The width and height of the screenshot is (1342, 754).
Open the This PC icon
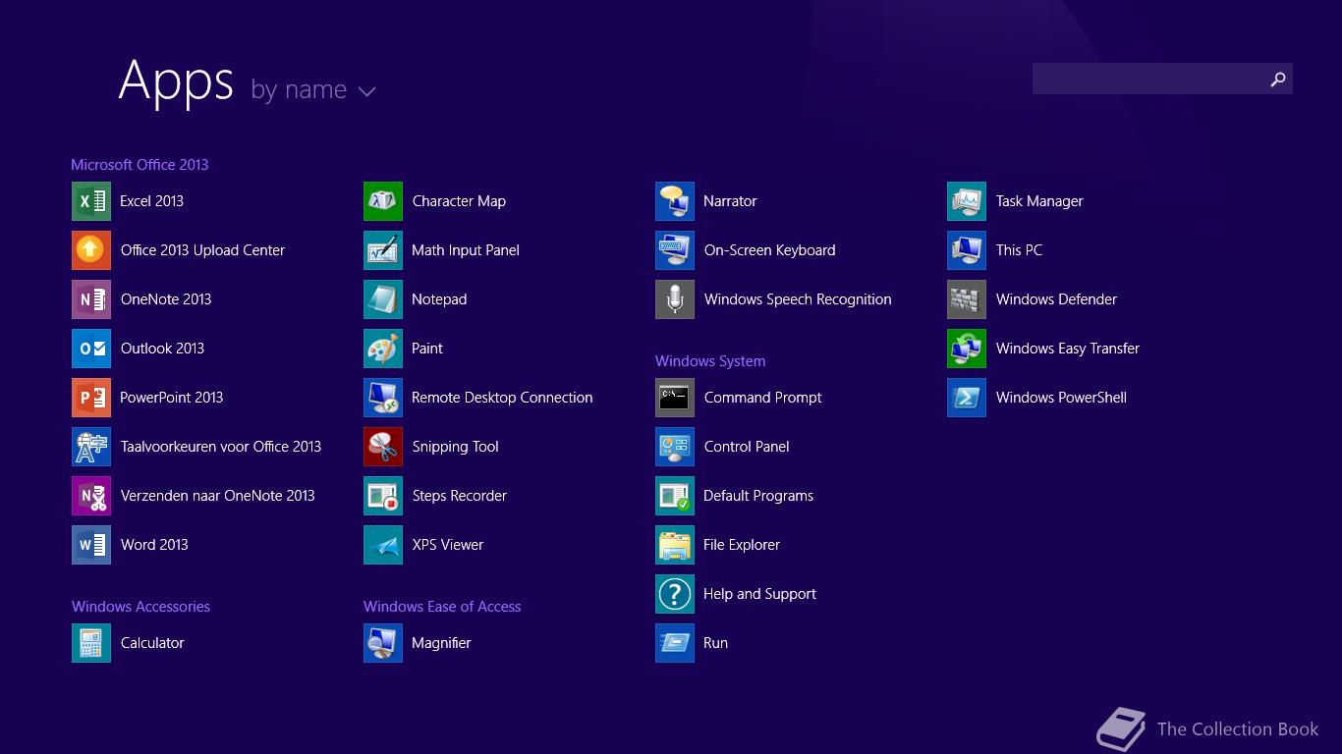click(x=967, y=250)
